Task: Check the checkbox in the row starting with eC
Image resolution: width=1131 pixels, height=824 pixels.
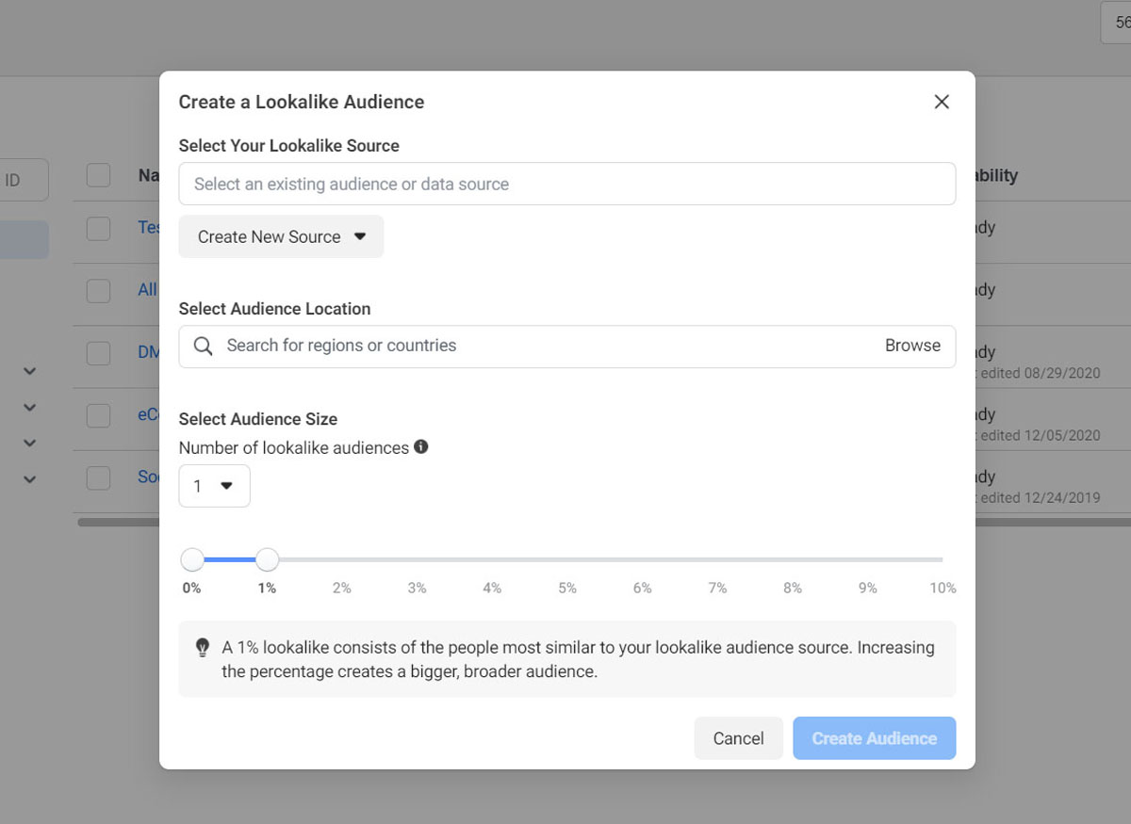Action: 98,415
